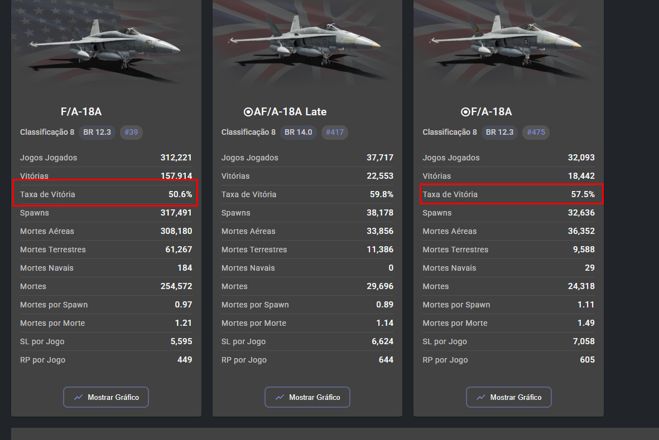Image resolution: width=659 pixels, height=440 pixels.
Task: Click chart icon in third card's Mostrar Gráfico button
Action: click(481, 397)
